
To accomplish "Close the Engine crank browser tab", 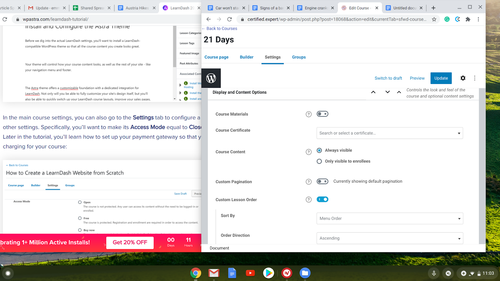I will [x=332, y=8].
